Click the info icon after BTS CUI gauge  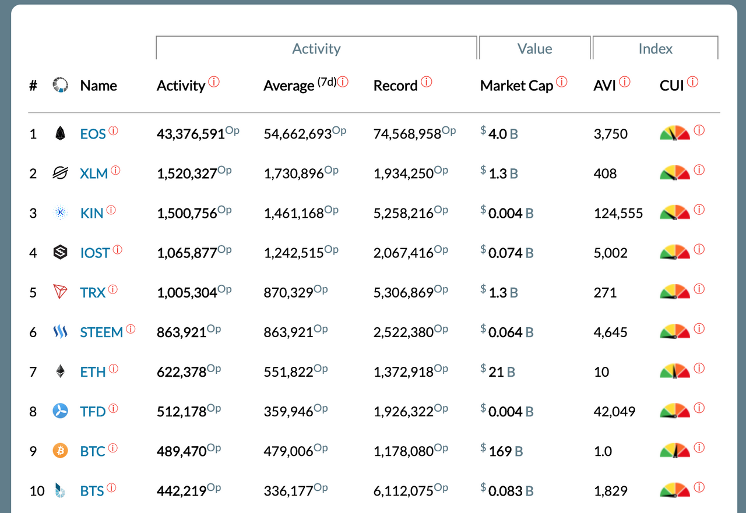tap(699, 487)
